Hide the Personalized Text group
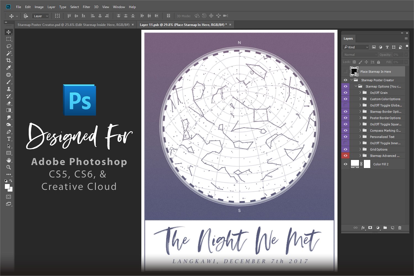 [x=345, y=137]
